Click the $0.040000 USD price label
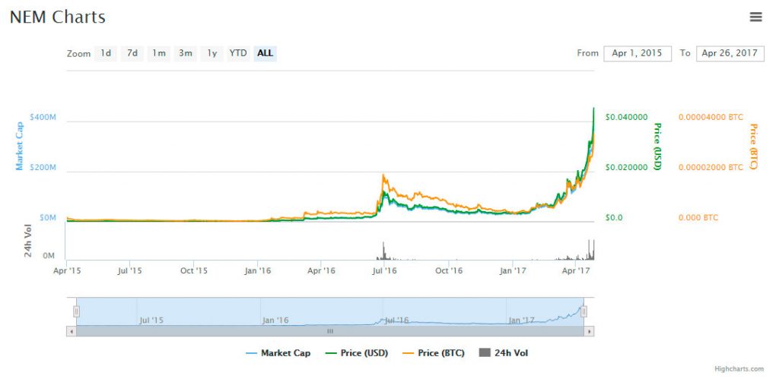This screenshot has width=779, height=379. 627,117
